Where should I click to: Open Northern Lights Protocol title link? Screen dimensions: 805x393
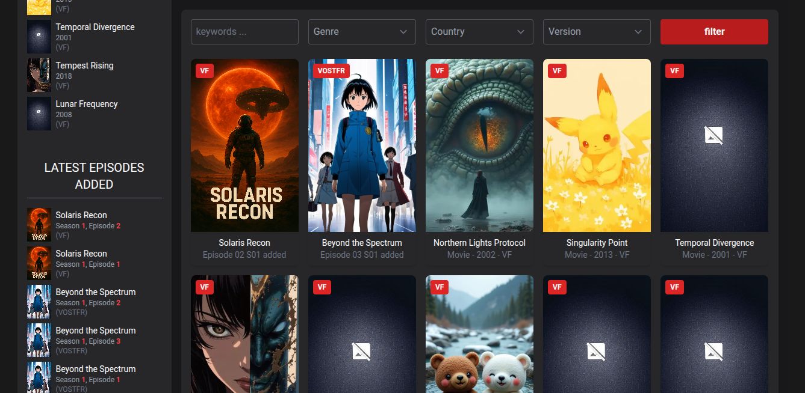(x=479, y=243)
